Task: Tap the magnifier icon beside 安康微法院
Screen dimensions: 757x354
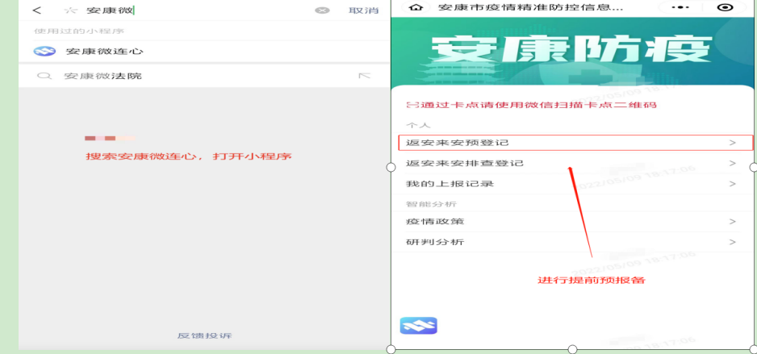Action: point(44,76)
